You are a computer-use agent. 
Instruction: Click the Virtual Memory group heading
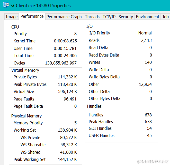click(x=25, y=70)
